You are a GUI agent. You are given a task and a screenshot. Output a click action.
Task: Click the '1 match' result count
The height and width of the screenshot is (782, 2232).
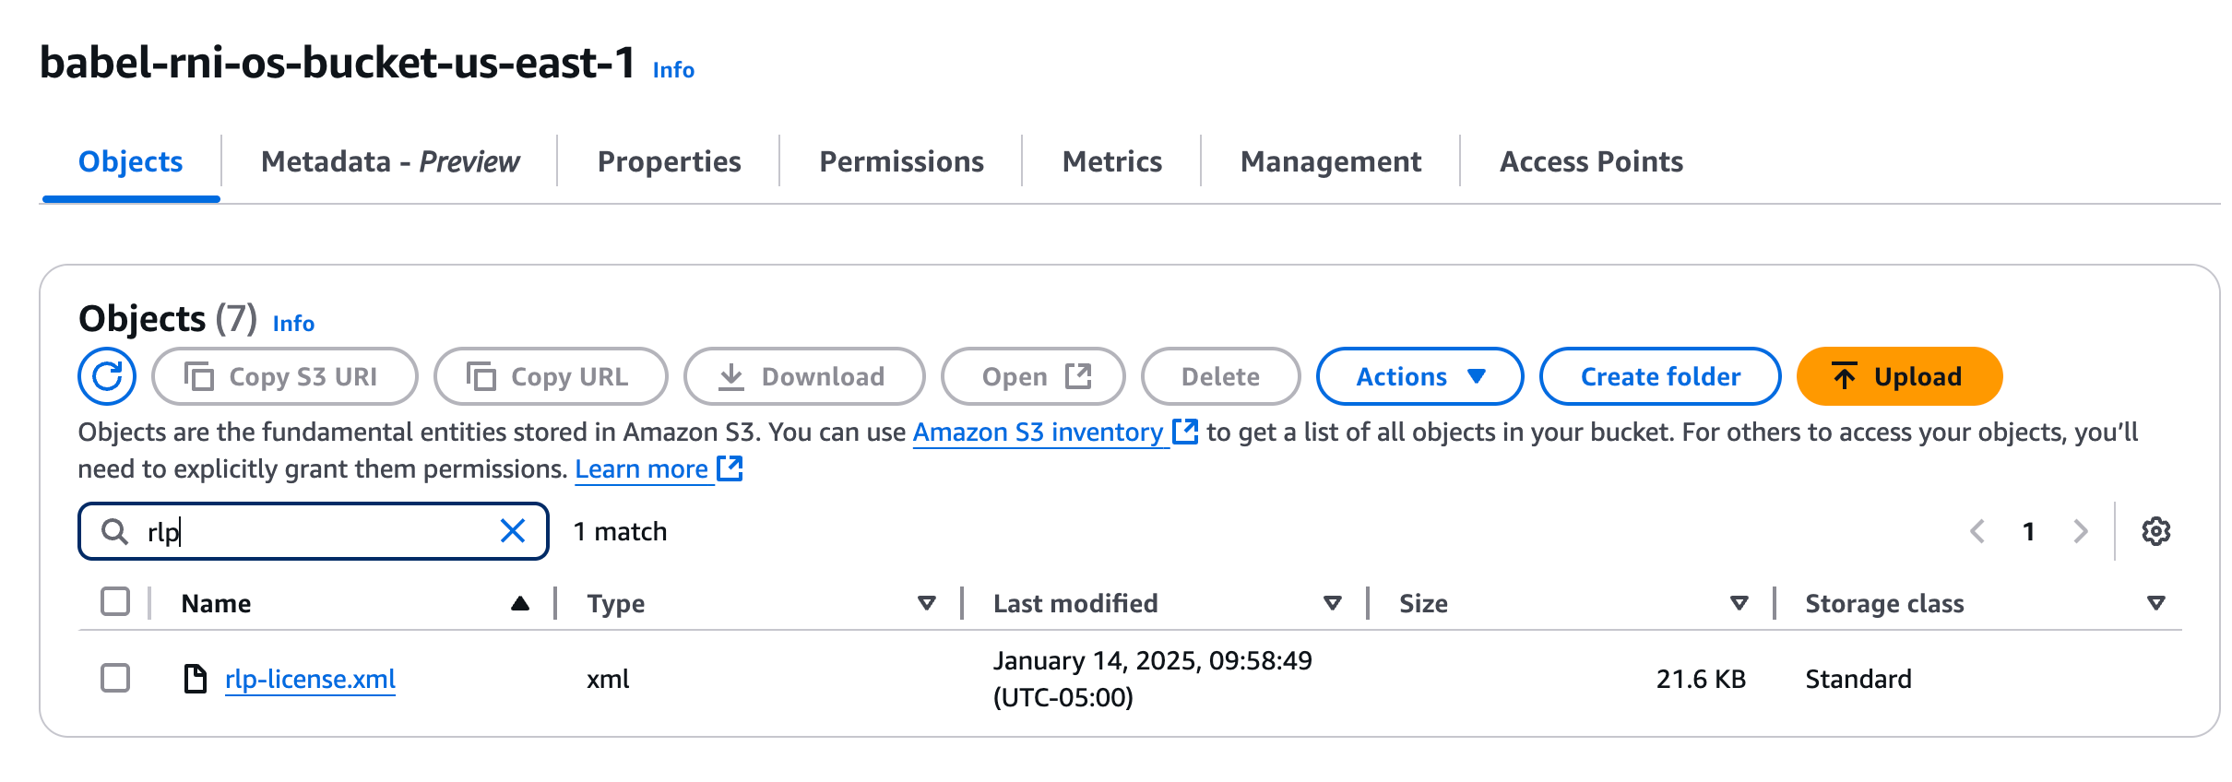620,531
